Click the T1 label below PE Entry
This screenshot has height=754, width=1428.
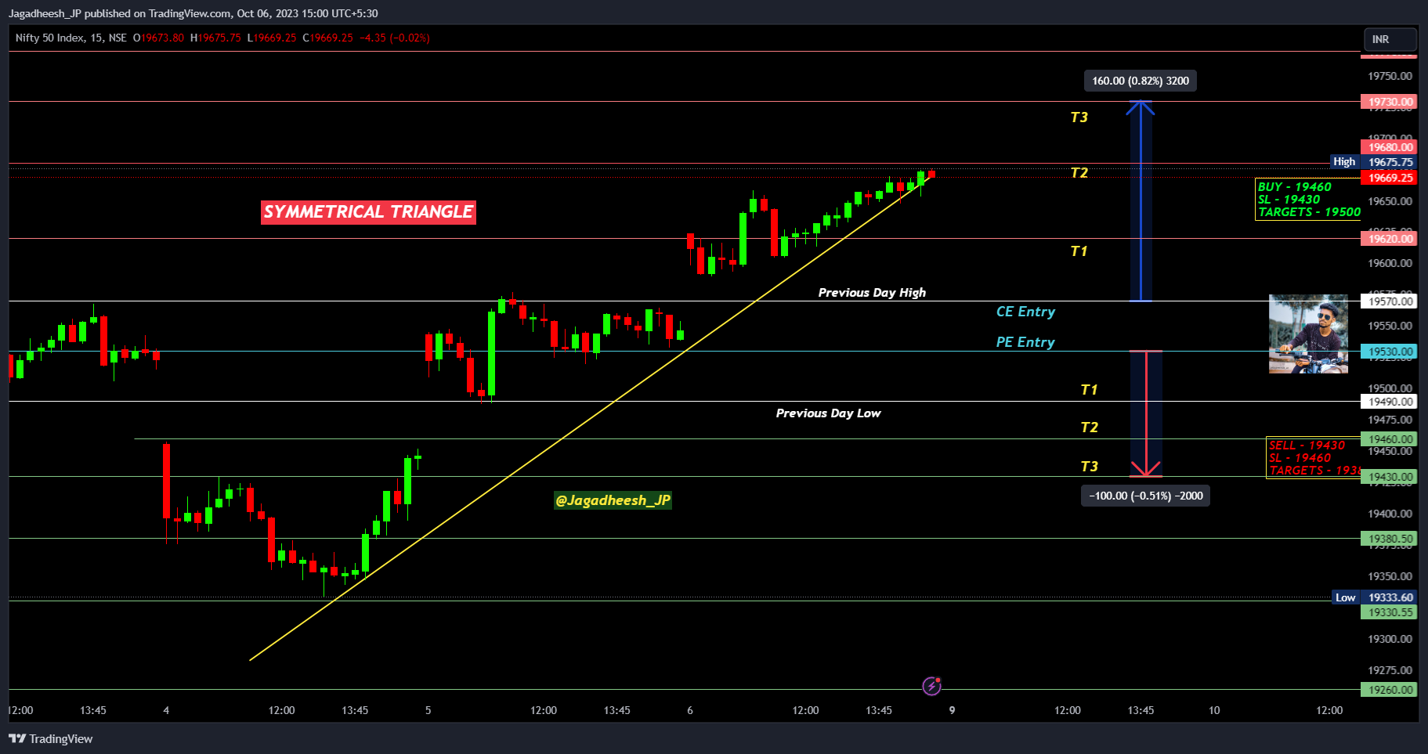(x=1090, y=390)
